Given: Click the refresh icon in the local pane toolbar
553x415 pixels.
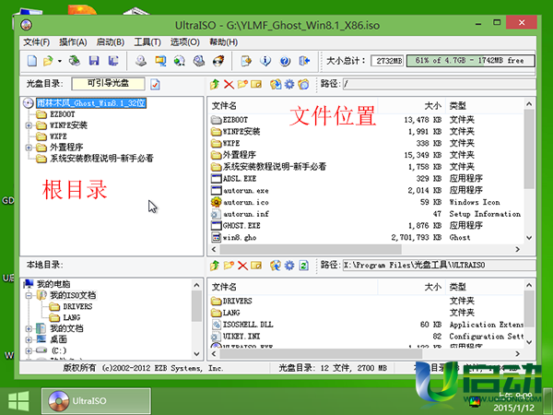Looking at the screenshot, I should pos(303,265).
